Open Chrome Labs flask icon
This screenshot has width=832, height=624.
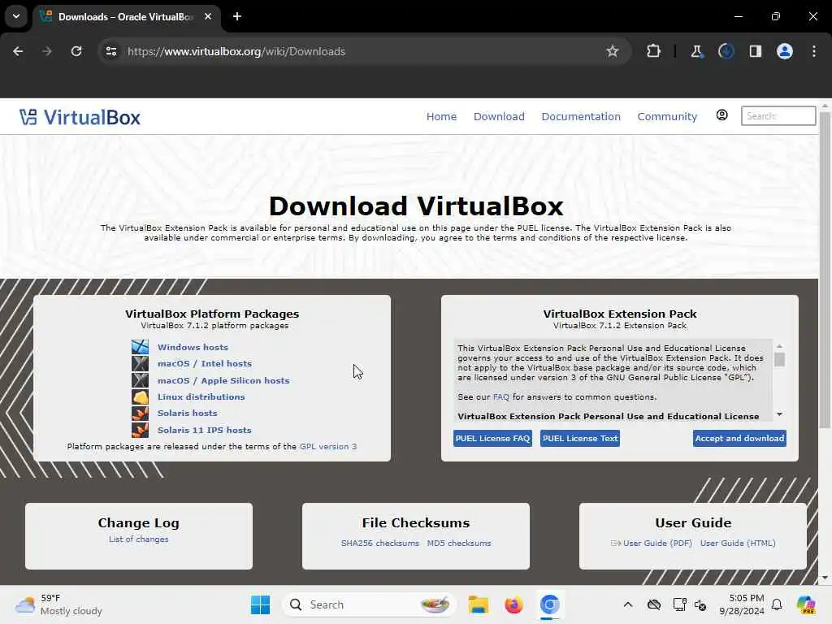pyautogui.click(x=696, y=51)
